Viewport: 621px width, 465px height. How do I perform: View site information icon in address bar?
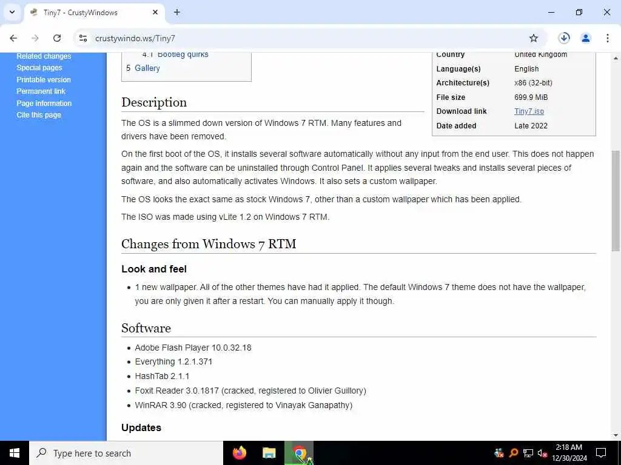coord(82,38)
